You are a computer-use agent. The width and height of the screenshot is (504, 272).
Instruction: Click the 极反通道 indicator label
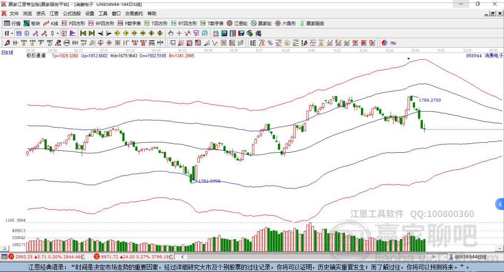pyautogui.click(x=36, y=55)
